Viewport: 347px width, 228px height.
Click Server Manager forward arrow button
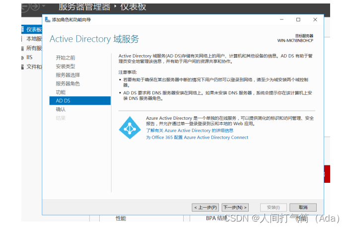pos(35,6)
